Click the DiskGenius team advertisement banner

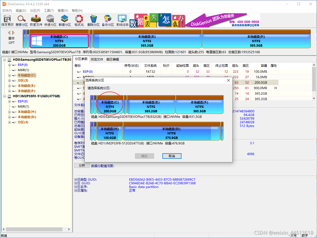[x=195, y=20]
